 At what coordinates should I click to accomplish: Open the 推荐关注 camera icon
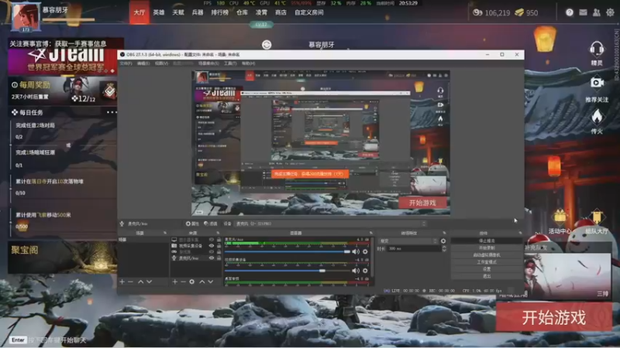(597, 83)
